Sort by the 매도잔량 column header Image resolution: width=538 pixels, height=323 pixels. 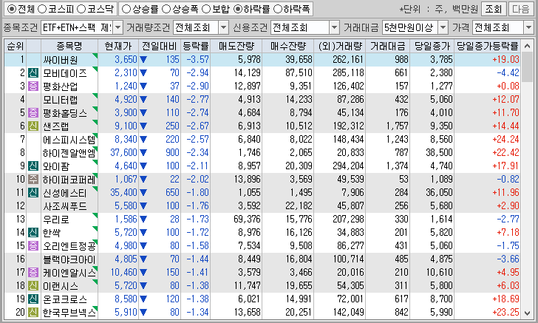click(236, 46)
